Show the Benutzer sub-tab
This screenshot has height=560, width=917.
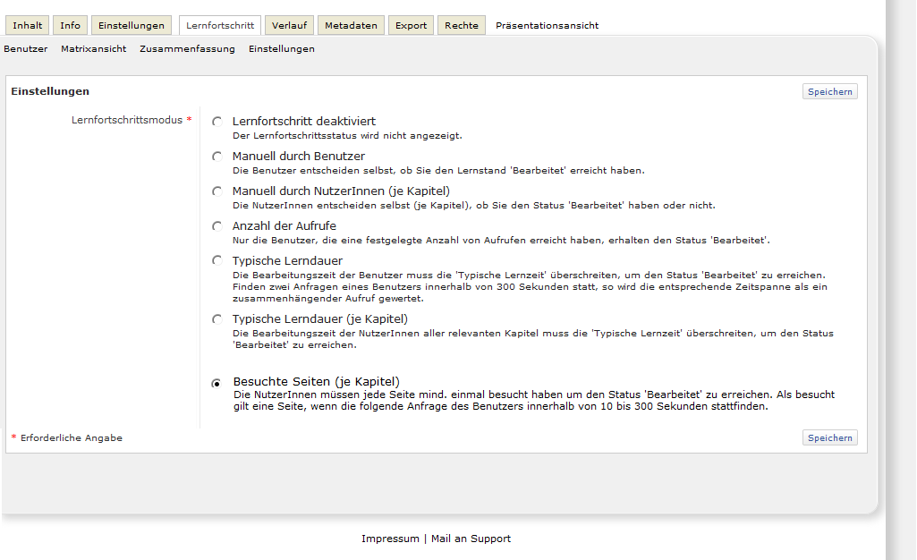point(26,49)
